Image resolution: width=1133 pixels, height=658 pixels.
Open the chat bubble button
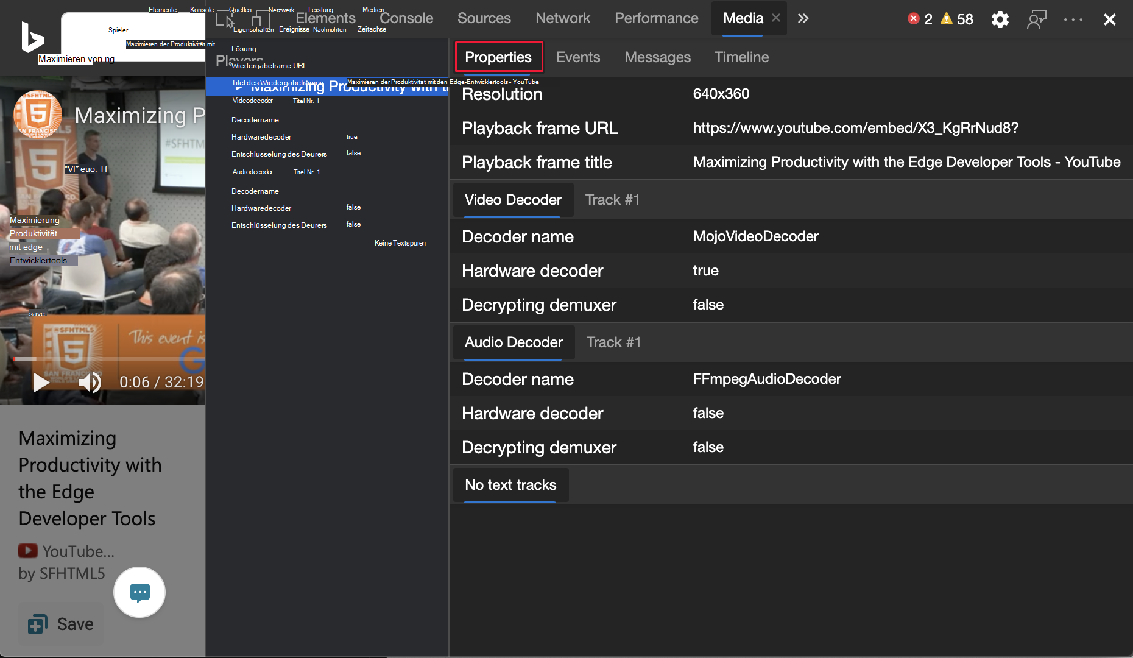[139, 592]
